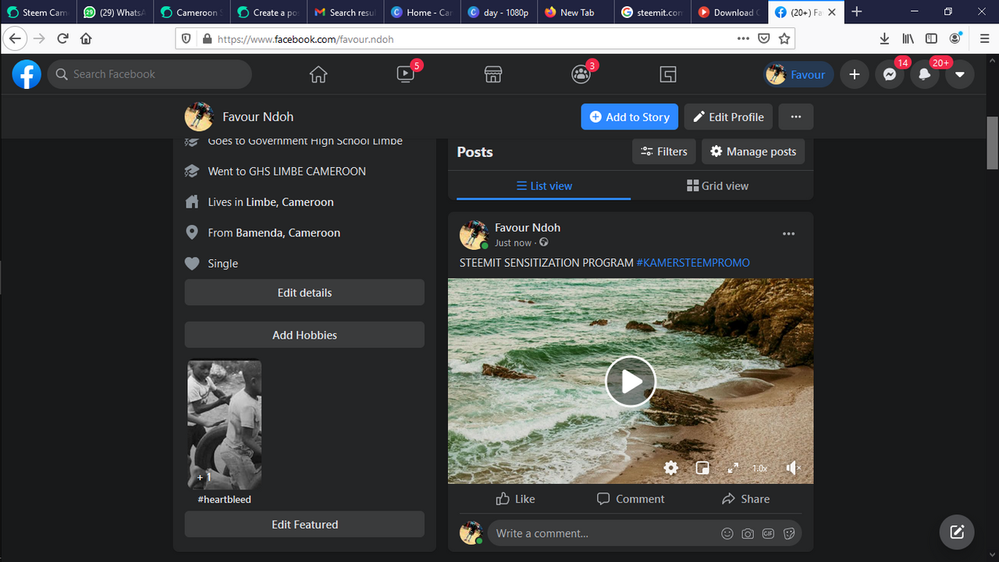
Task: Like the Steemit Sensitization post
Action: coord(515,499)
